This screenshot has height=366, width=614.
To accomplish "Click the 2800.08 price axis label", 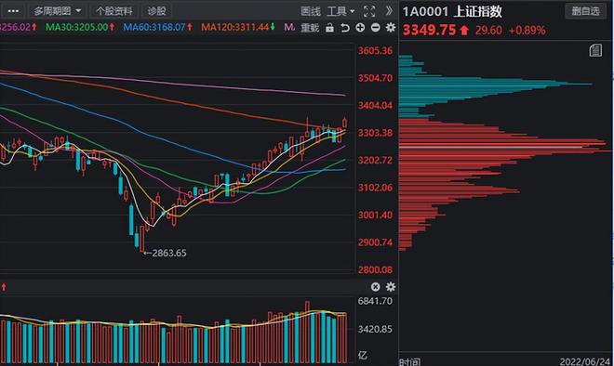I will click(375, 269).
